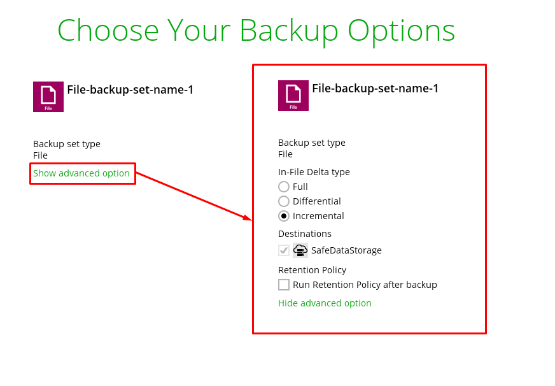Select the Full in-file delta radio button
The width and height of the screenshot is (555, 386).
284,187
